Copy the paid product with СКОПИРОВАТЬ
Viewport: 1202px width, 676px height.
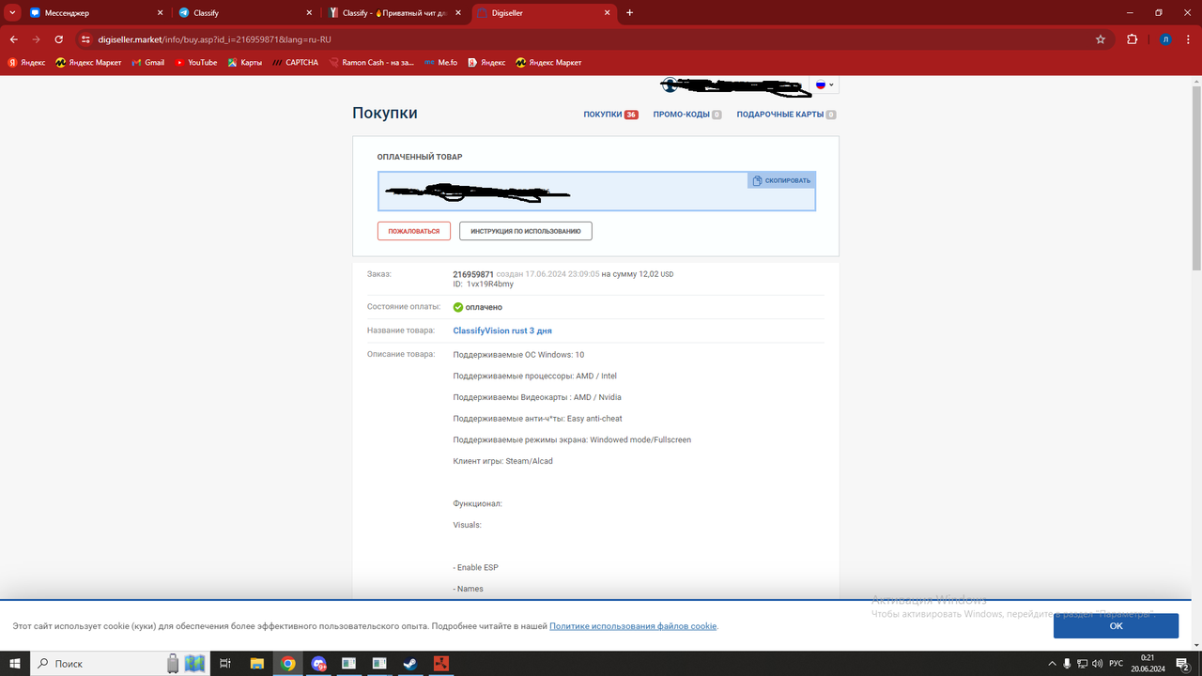[781, 180]
